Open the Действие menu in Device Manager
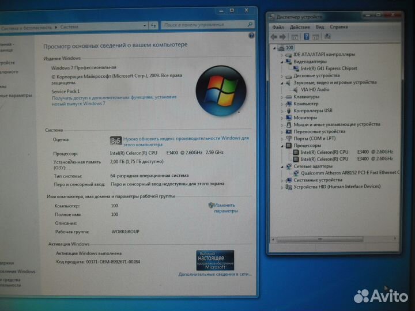 [300, 27]
